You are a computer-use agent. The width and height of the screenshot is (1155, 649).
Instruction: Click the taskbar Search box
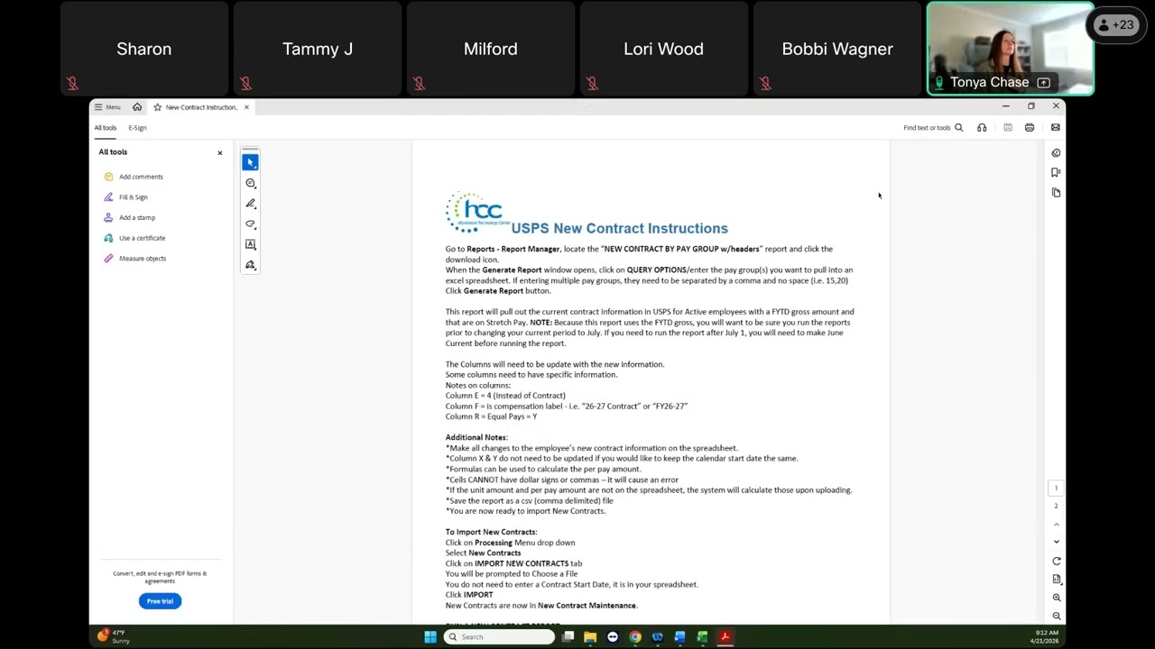pyautogui.click(x=499, y=637)
